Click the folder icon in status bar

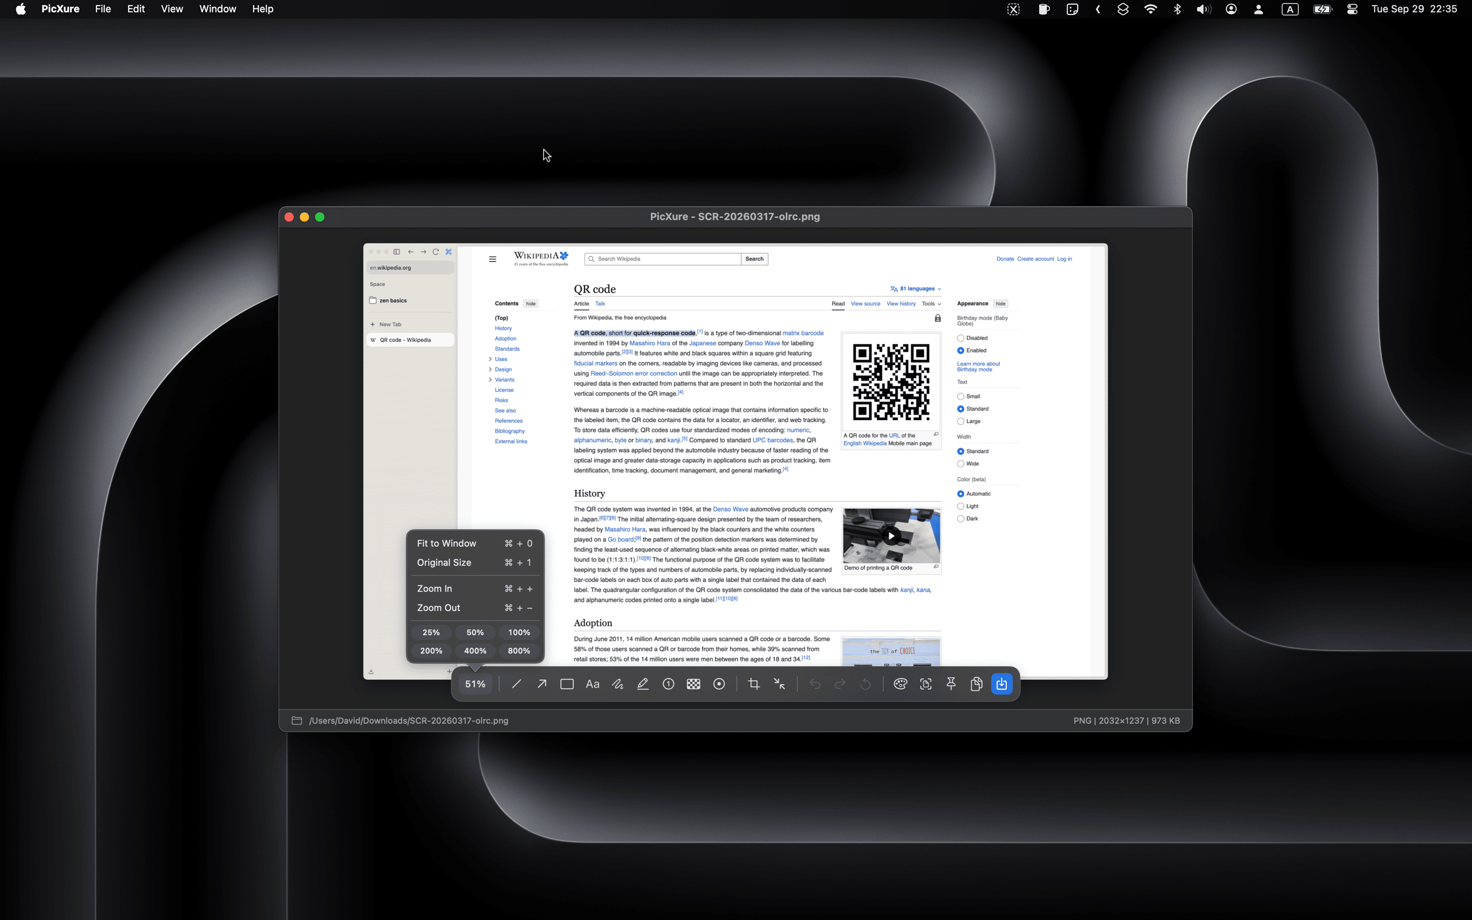point(297,720)
